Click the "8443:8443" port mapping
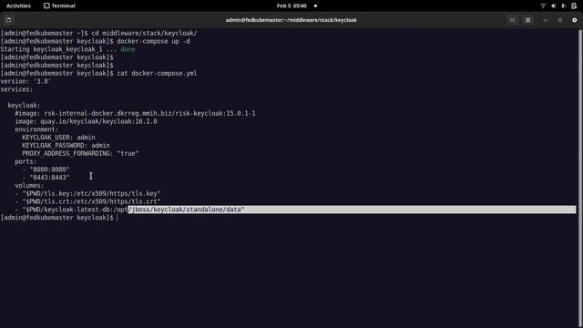Viewport: 583px width, 328px height. (49, 178)
